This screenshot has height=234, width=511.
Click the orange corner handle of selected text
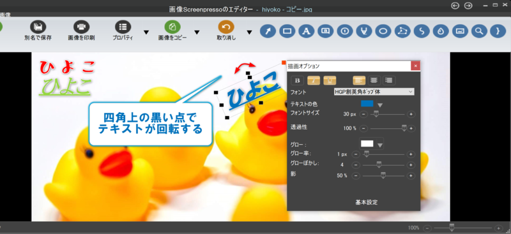point(284,62)
